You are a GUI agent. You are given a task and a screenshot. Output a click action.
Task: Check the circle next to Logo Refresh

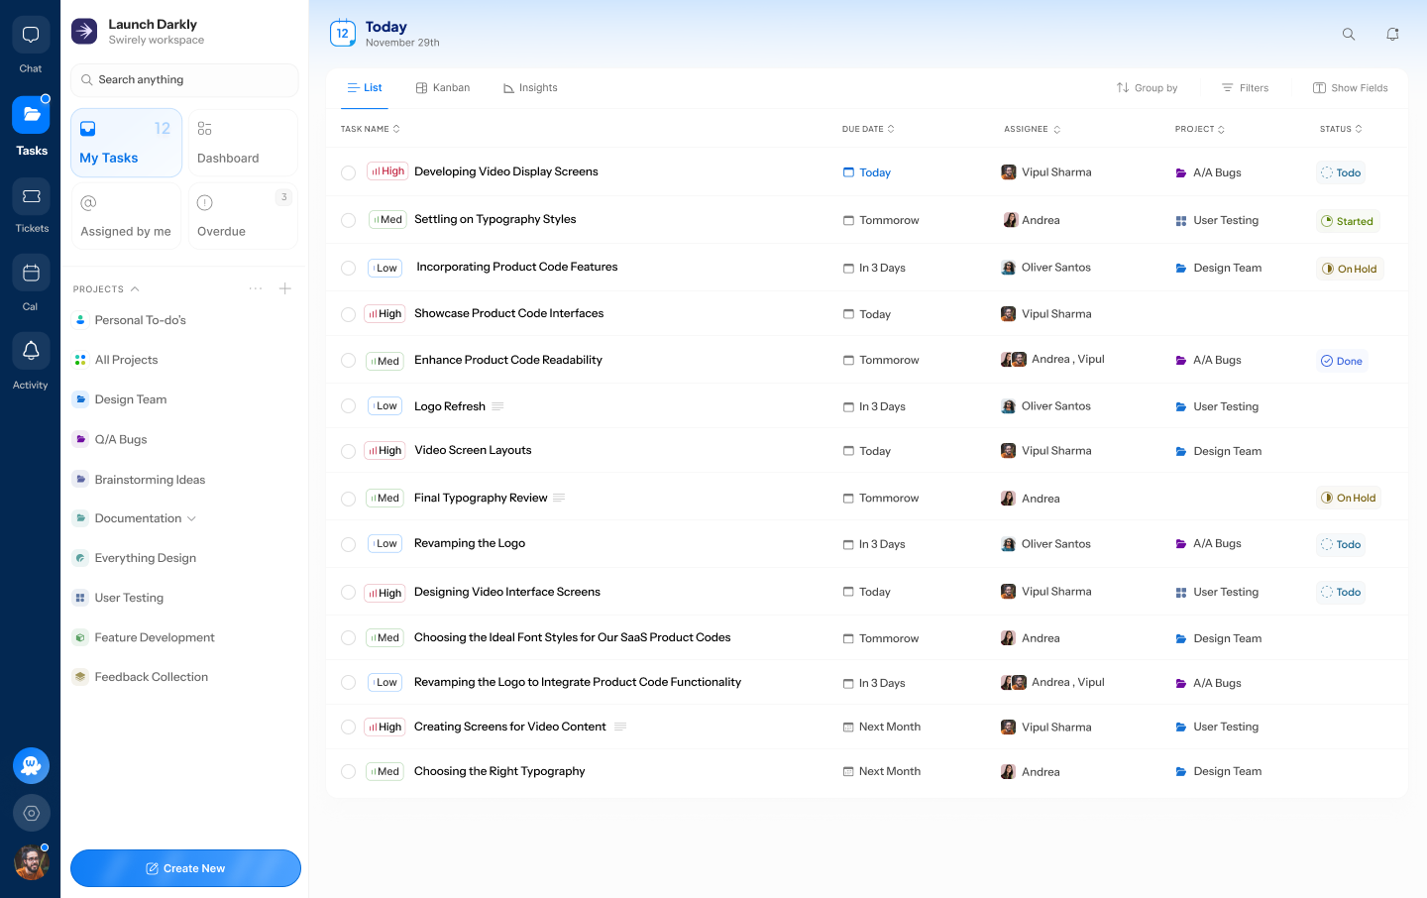click(x=348, y=405)
